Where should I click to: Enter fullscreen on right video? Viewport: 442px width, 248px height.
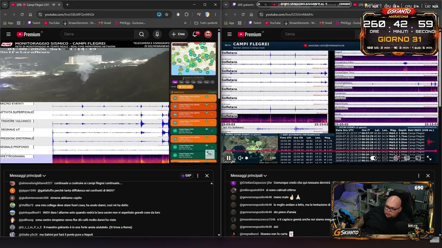[x=429, y=158]
